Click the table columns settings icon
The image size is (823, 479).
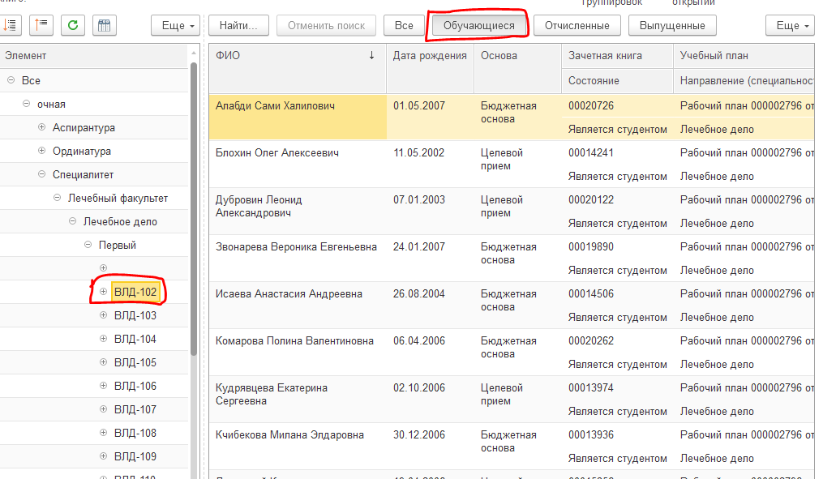point(104,25)
